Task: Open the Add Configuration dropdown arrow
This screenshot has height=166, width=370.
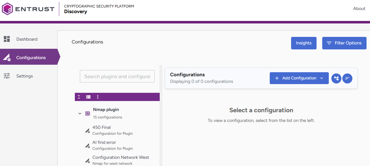Action: tap(322, 78)
